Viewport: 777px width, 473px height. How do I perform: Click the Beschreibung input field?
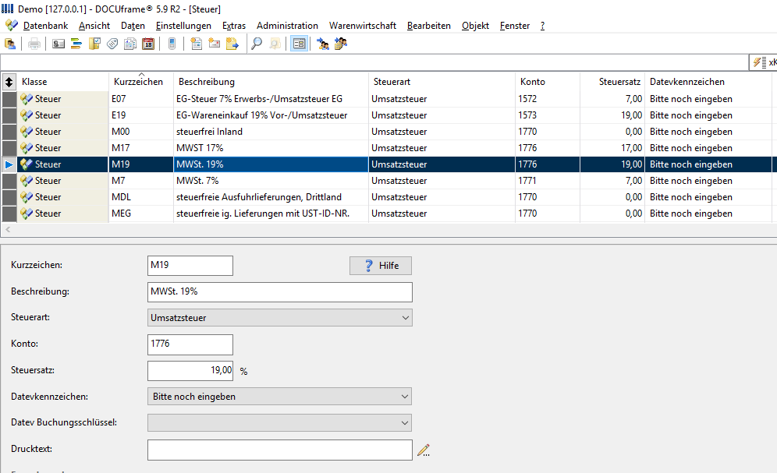280,292
